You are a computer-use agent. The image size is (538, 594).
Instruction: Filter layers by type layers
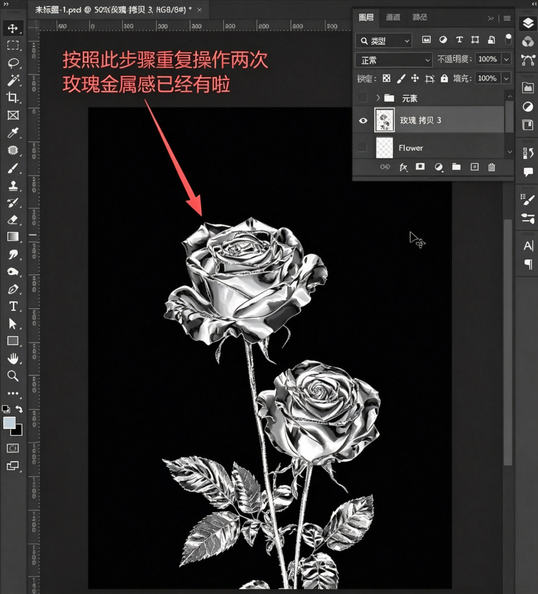pos(459,39)
